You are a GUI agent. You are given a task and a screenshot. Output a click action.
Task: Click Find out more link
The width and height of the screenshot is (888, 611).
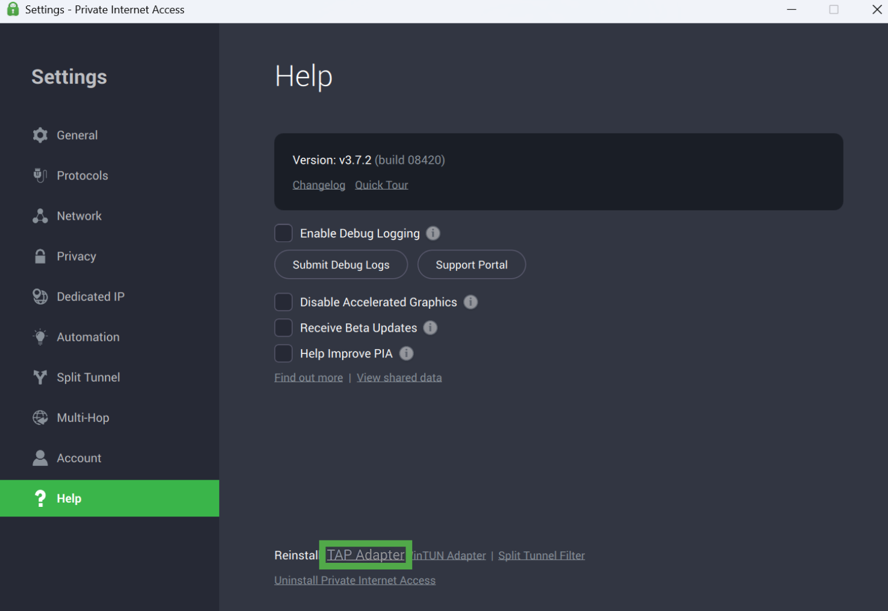click(x=308, y=377)
